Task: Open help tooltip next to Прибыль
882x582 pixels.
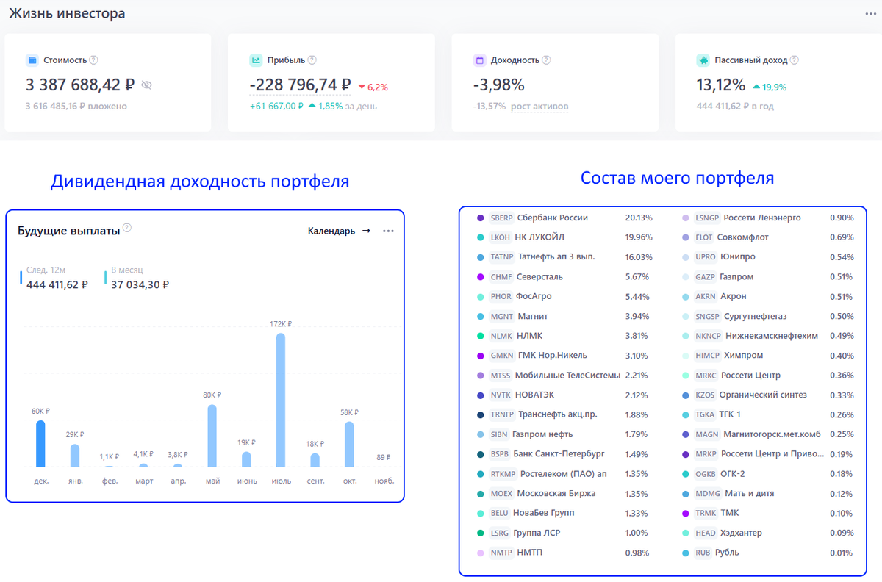Action: (x=312, y=60)
